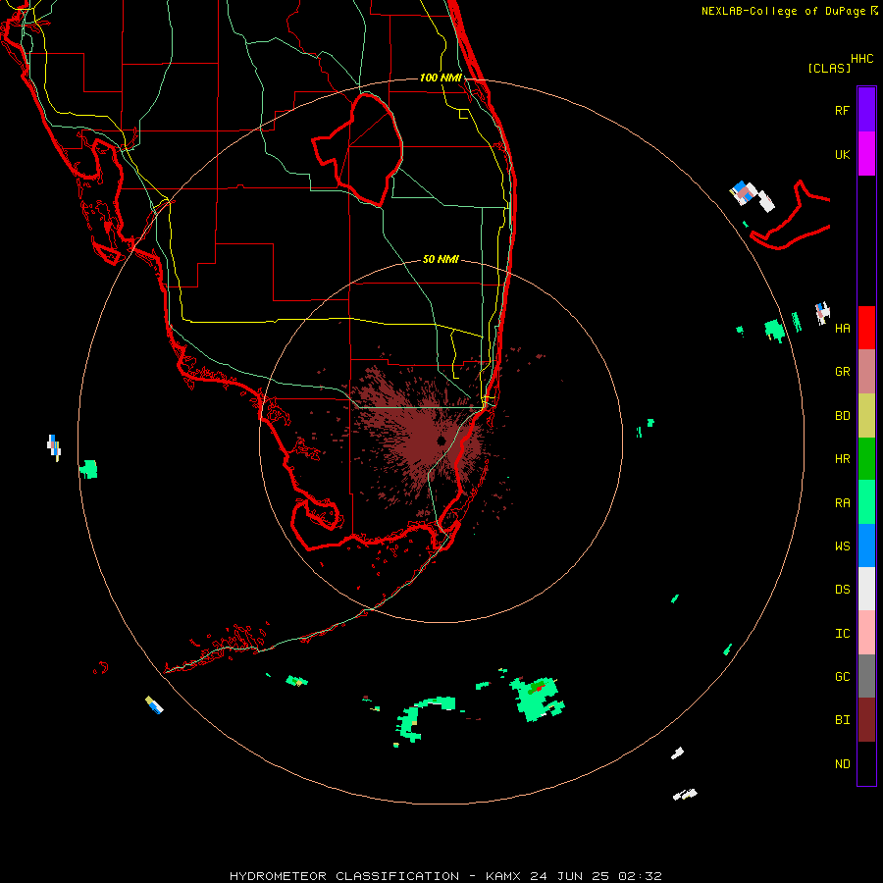Click the ND legend label
The image size is (883, 883).
coord(842,764)
